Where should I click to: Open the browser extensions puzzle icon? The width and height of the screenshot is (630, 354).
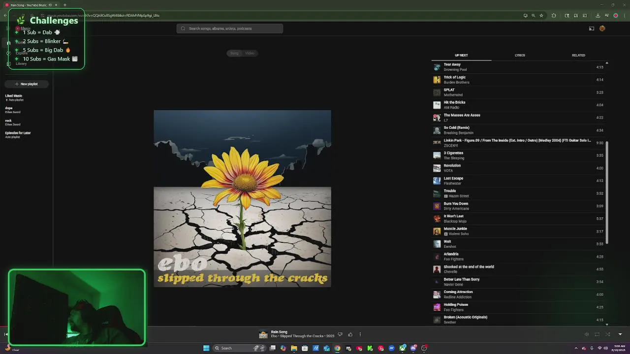click(554, 15)
